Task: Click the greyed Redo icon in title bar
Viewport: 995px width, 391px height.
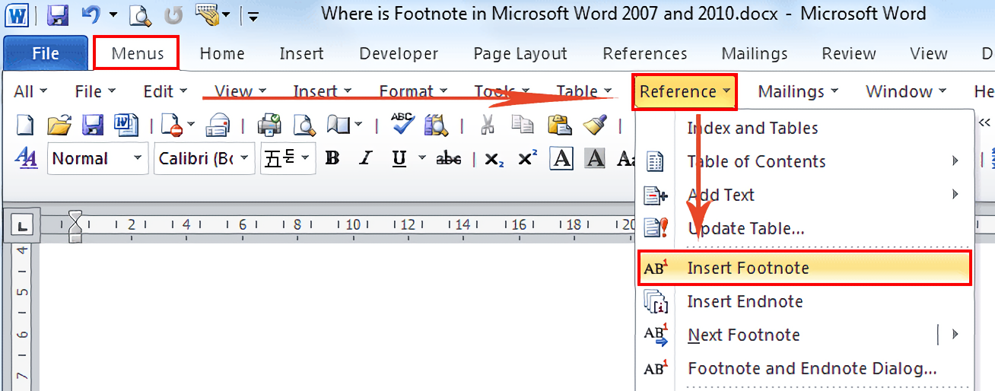Action: 174,14
